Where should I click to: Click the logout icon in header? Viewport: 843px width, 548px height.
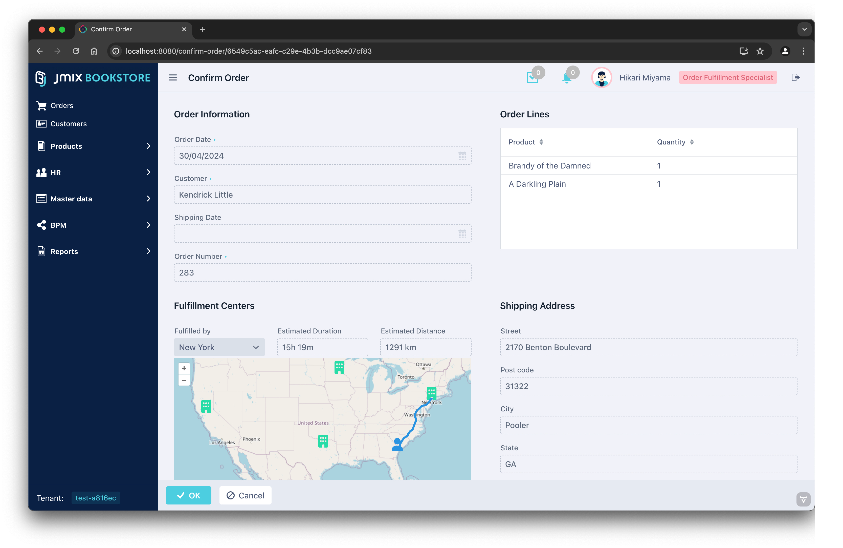795,78
